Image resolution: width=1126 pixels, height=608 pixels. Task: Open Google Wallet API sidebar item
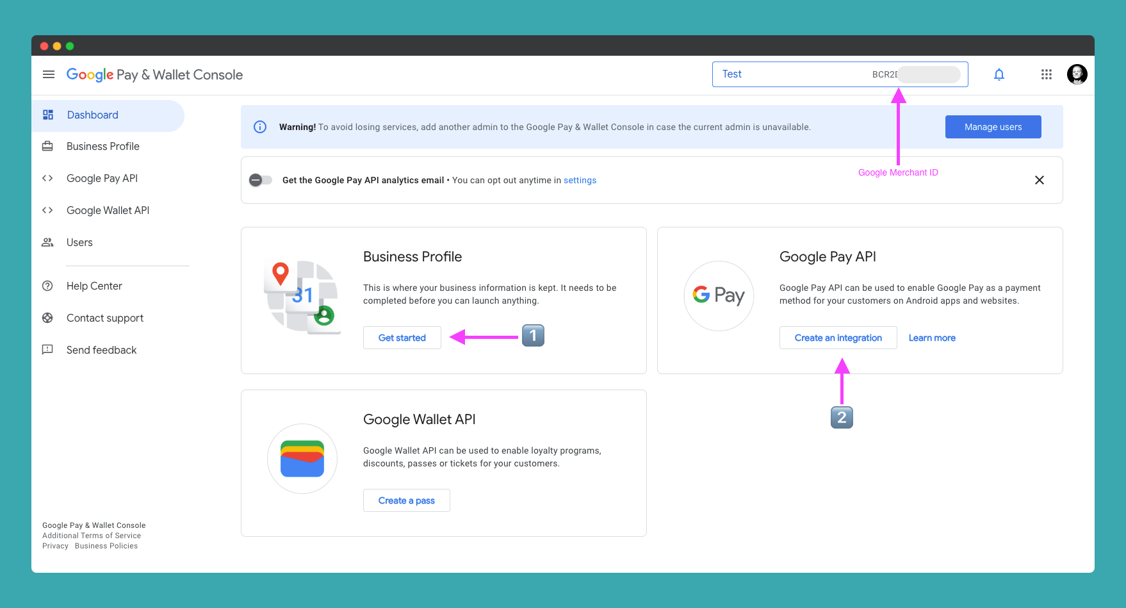[x=108, y=211]
